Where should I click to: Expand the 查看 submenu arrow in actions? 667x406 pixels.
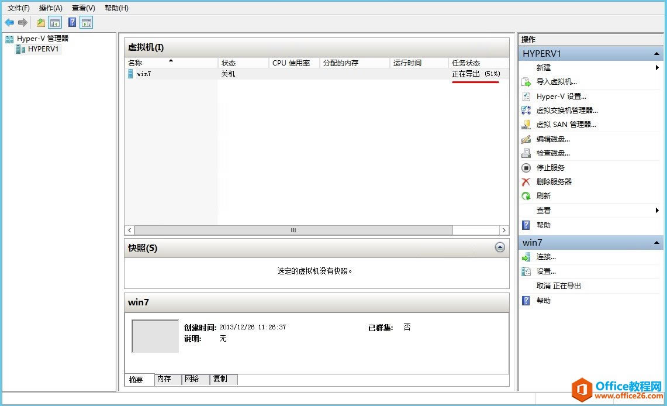click(657, 210)
